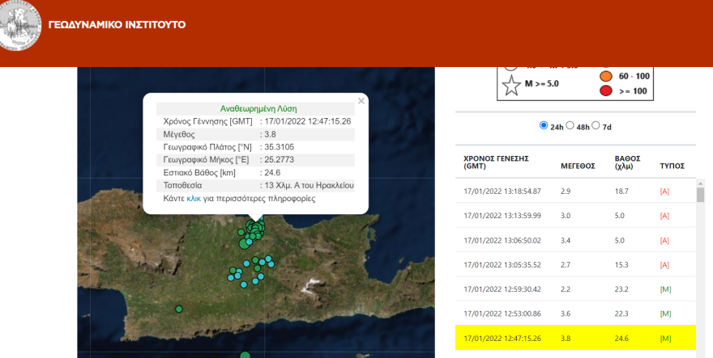The width and height of the screenshot is (713, 358).
Task: Click the isolated green epicenter marker in southwest Crete
Action: coord(179,309)
